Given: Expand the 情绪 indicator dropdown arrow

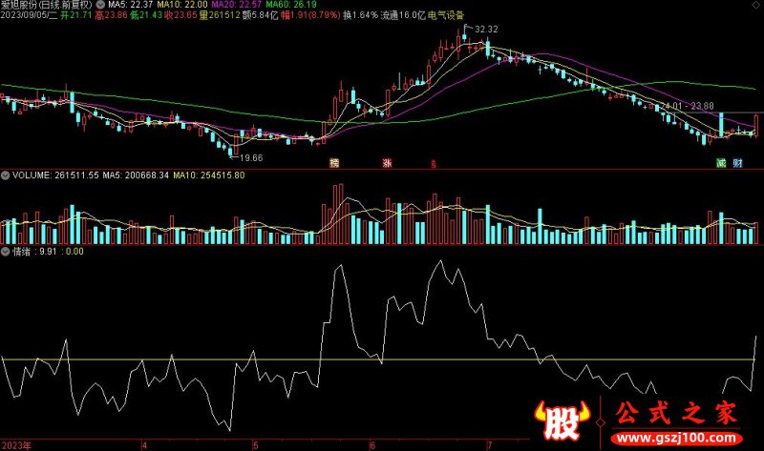Looking at the screenshot, I should coord(6,252).
